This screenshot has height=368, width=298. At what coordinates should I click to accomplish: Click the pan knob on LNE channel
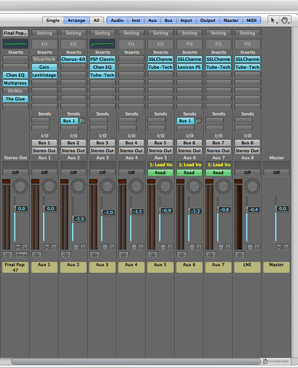[253, 186]
